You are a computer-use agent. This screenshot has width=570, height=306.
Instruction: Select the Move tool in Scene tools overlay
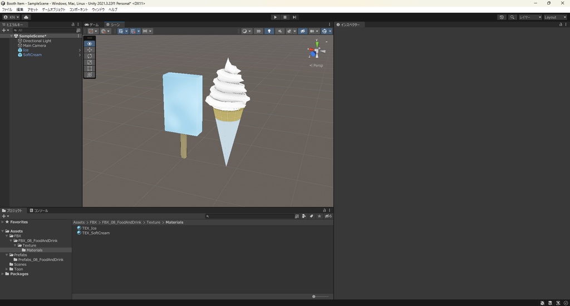click(x=90, y=50)
